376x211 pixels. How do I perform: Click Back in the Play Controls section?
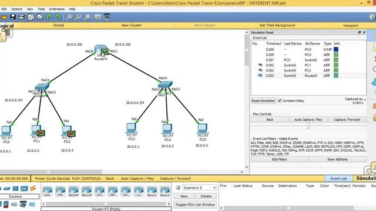tap(270, 120)
